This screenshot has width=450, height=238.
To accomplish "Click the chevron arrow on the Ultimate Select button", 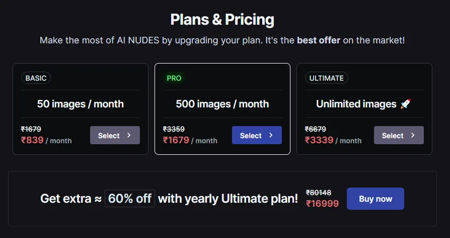I will [413, 135].
